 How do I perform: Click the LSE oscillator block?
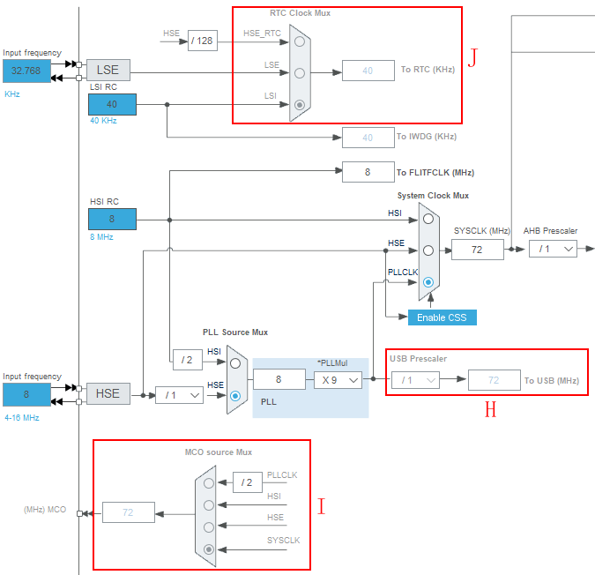pos(108,71)
